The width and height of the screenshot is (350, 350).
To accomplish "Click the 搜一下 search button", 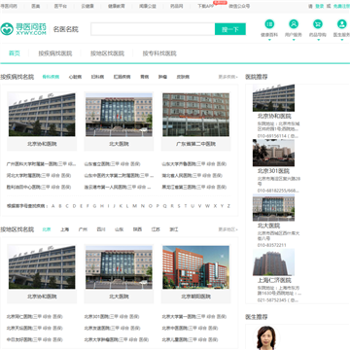I will click(230, 29).
